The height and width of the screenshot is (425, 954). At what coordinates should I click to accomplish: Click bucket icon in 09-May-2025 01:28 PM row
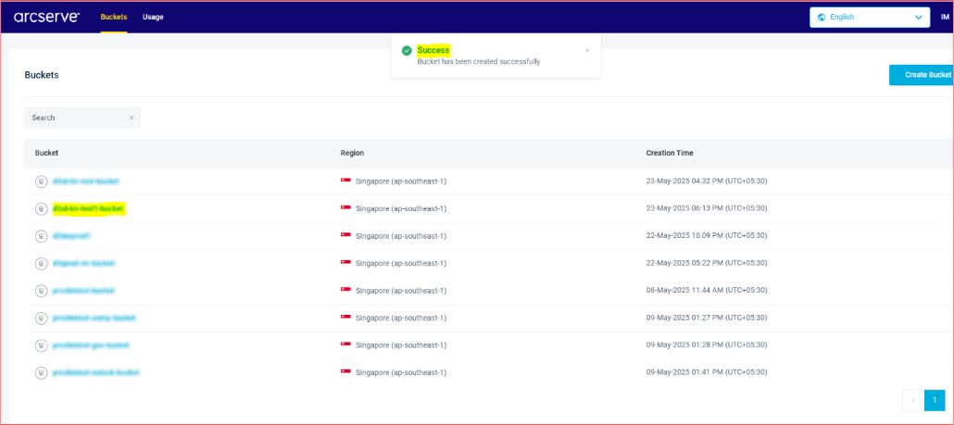coord(41,345)
